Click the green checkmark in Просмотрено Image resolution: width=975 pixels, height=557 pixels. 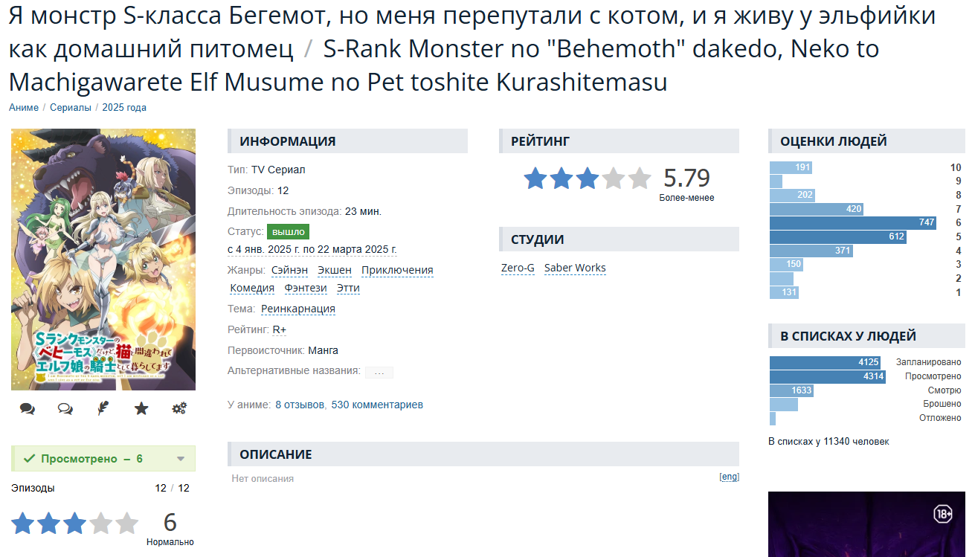click(x=30, y=459)
